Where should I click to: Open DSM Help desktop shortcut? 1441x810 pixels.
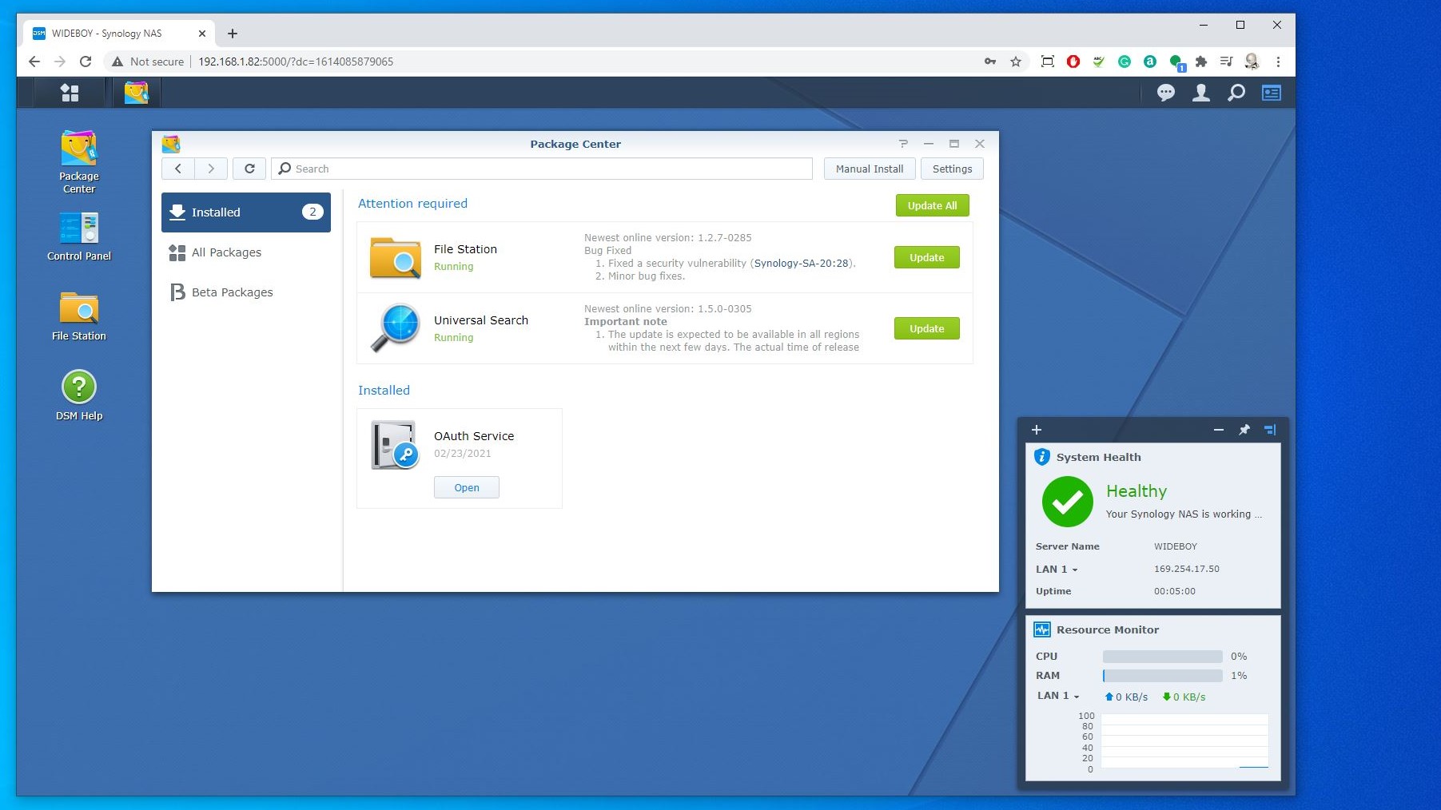79,395
